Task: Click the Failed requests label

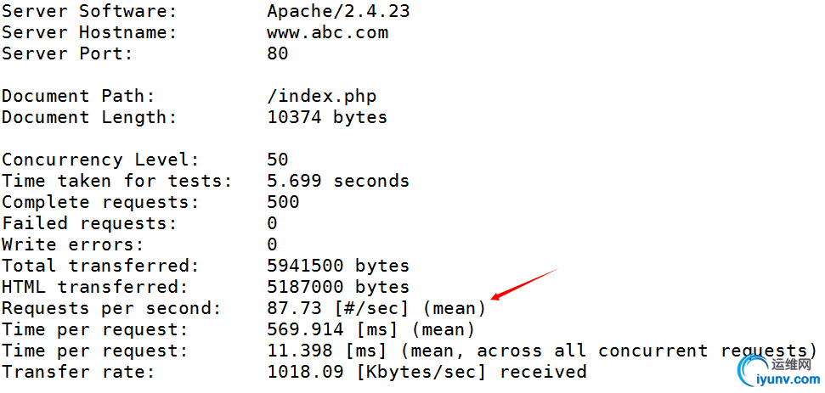Action: (89, 224)
